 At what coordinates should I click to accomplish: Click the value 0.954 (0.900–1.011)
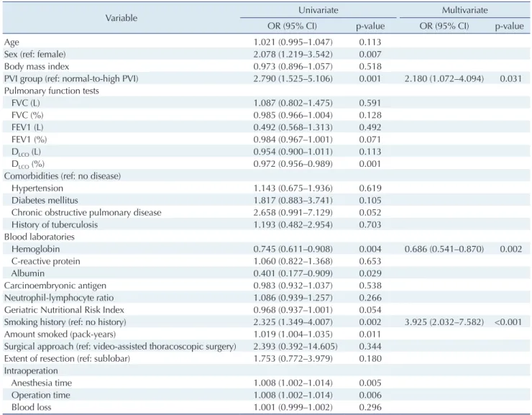[x=293, y=152]
